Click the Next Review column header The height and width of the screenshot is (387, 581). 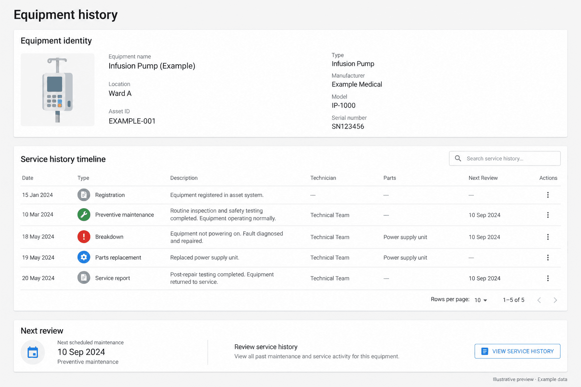(483, 178)
